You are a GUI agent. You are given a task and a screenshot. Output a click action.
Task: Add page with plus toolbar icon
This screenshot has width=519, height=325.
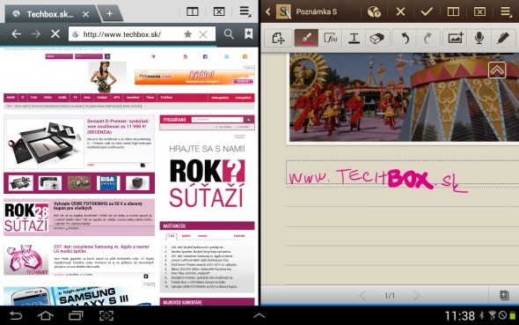[278, 38]
